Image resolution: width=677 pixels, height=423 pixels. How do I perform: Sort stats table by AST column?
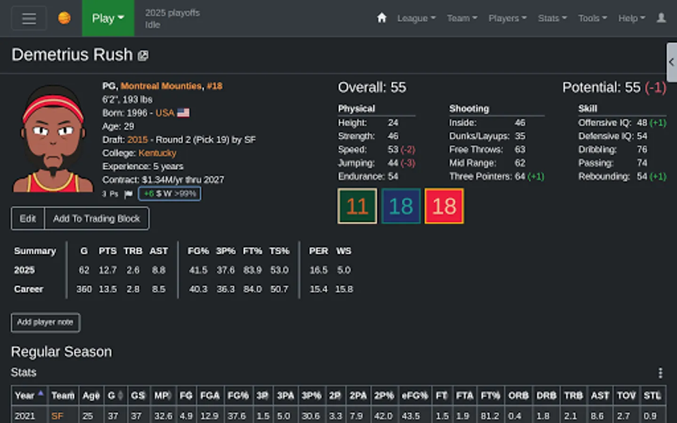600,396
